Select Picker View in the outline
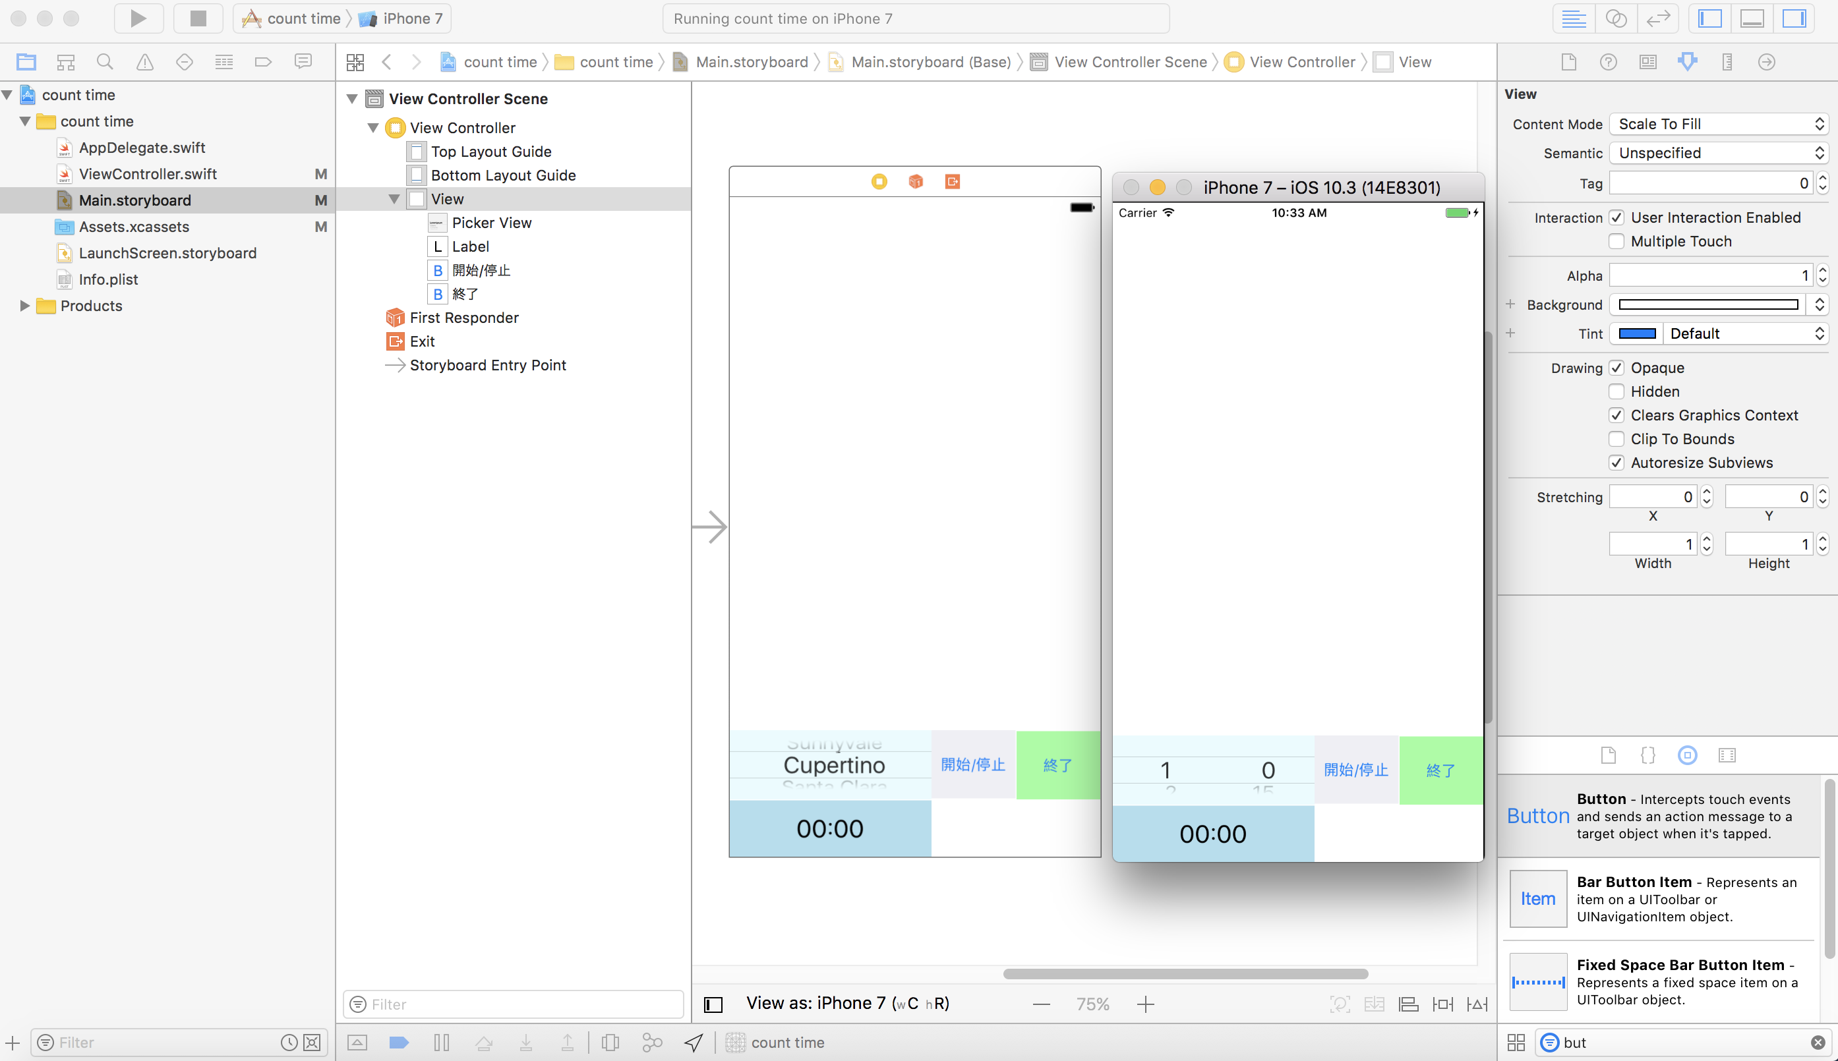Image resolution: width=1838 pixels, height=1061 pixels. (491, 223)
